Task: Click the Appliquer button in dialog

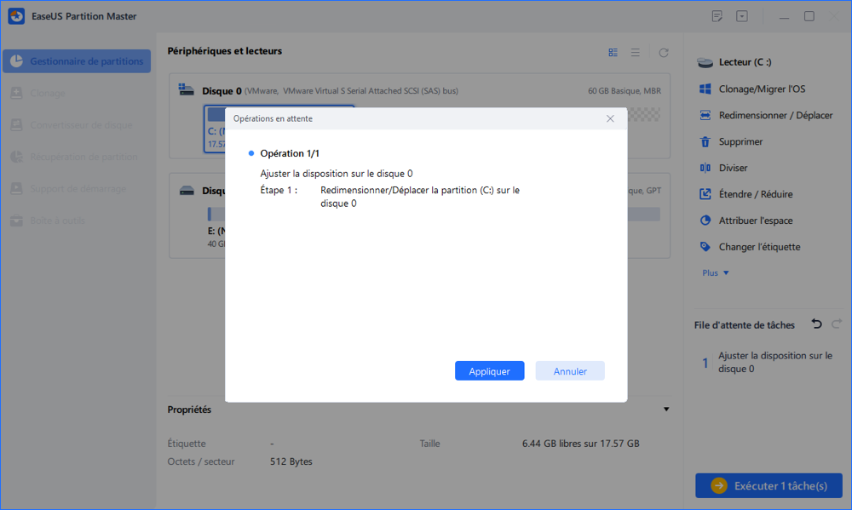Action: coord(489,371)
